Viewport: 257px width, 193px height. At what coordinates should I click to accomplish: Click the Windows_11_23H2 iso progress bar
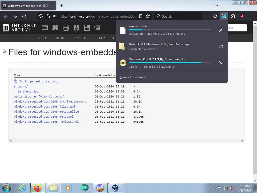170,63
